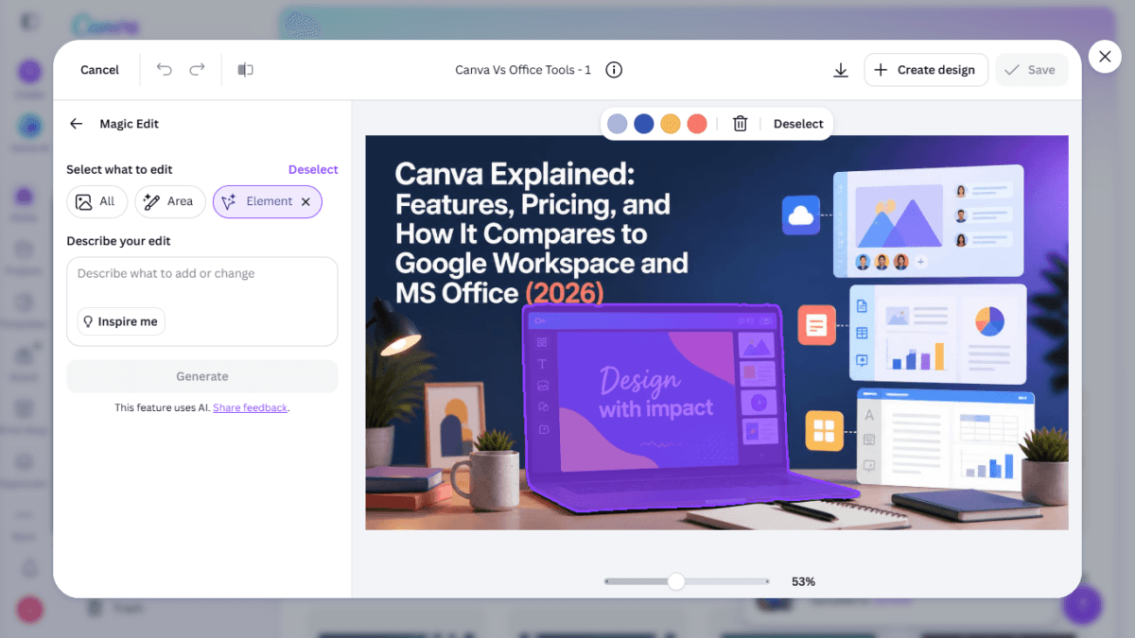This screenshot has height=638, width=1135.
Task: Click the zoom slider handle
Action: pos(675,581)
